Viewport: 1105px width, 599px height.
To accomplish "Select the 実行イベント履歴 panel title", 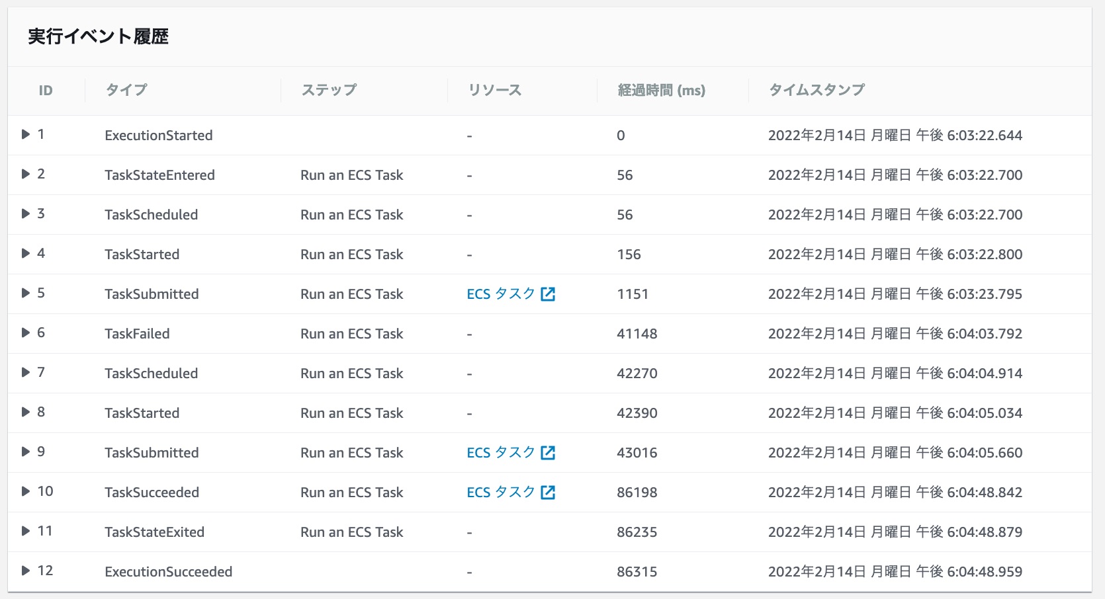I will (97, 38).
